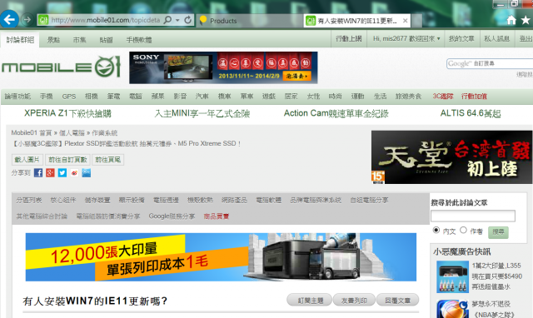
Task: Open the 論壇功能 menu
Action: click(x=17, y=97)
